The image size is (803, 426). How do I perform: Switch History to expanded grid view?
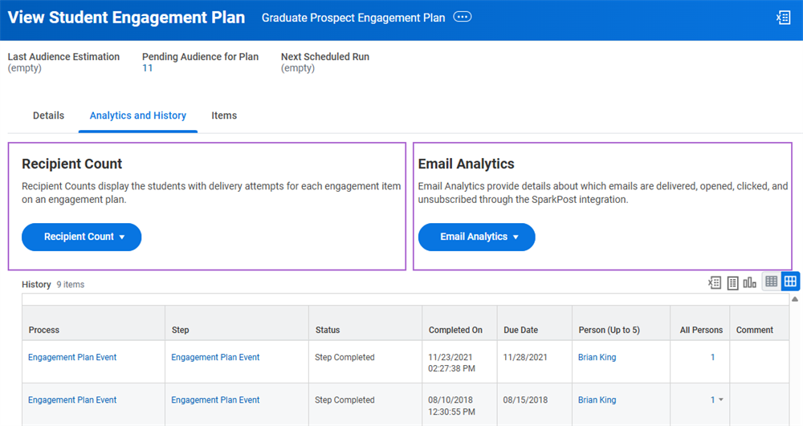click(x=790, y=282)
